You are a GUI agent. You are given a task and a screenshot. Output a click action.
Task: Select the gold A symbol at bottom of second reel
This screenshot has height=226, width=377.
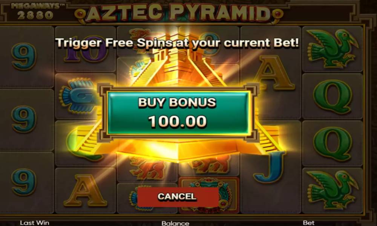[85, 191]
